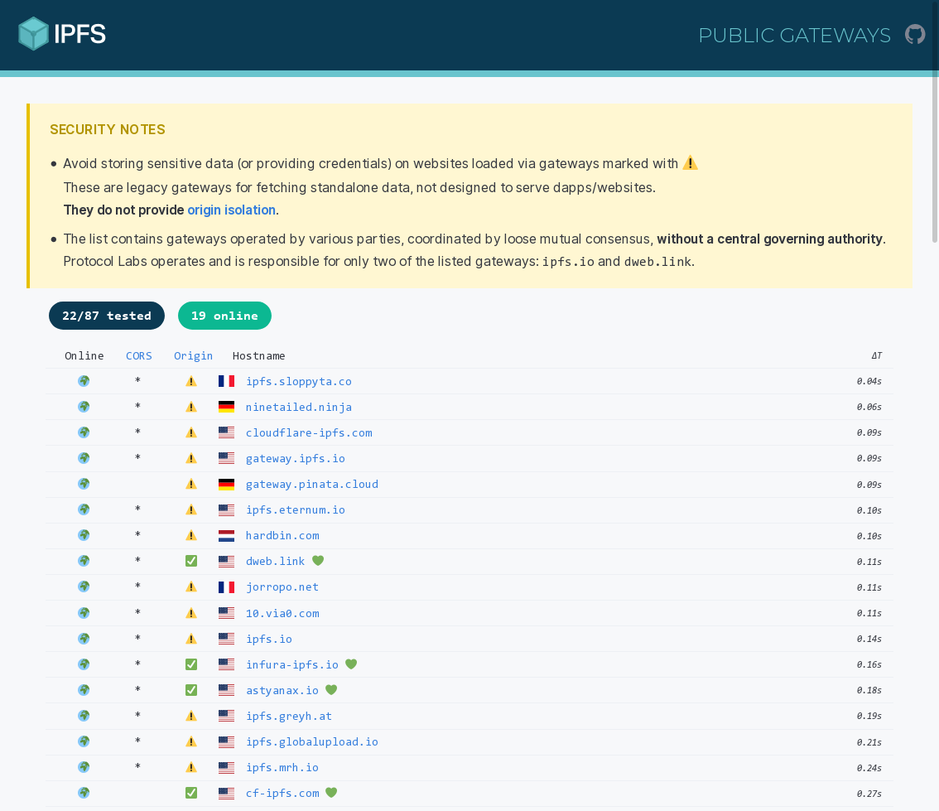Open the gateway.pinata.cloud link
This screenshot has width=939, height=811.
[x=312, y=484]
